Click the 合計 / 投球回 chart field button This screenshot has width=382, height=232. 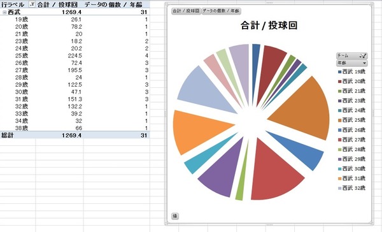point(186,11)
